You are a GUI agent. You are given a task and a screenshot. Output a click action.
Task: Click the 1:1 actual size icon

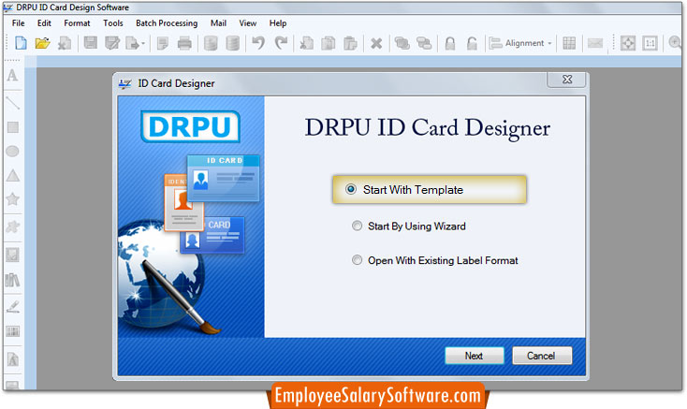tap(650, 43)
